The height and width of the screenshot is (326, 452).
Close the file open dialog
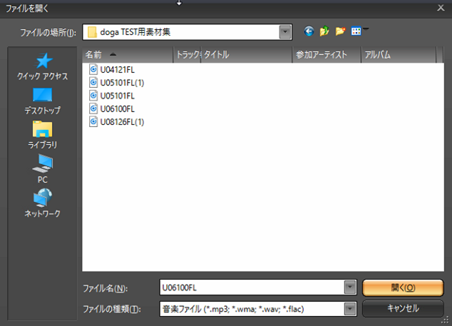(441, 8)
